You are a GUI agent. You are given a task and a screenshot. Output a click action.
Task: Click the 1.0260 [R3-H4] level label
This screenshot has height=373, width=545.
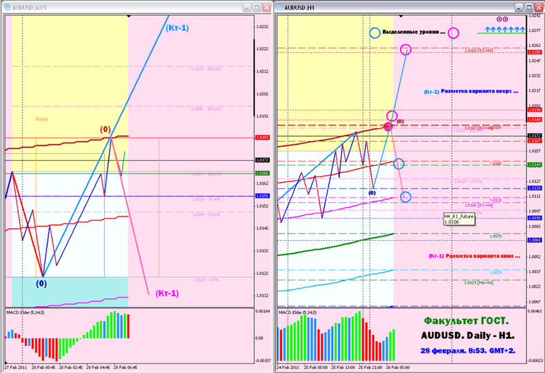[479, 50]
